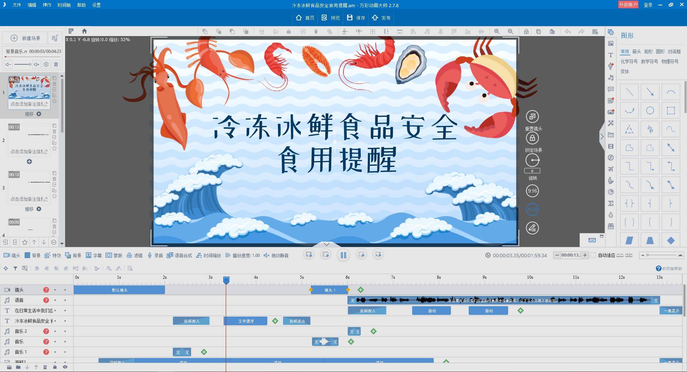687x372 pixels.
Task: Collapse the right shapes panel arrow
Action: (601, 136)
